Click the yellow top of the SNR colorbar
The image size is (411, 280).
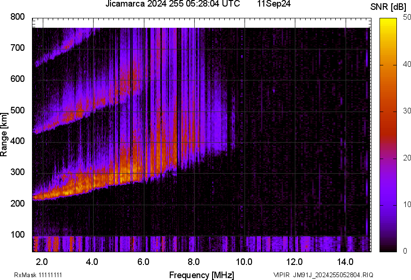[x=388, y=20]
